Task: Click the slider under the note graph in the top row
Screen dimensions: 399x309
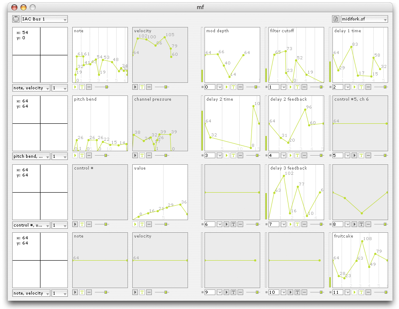Action: [106, 87]
